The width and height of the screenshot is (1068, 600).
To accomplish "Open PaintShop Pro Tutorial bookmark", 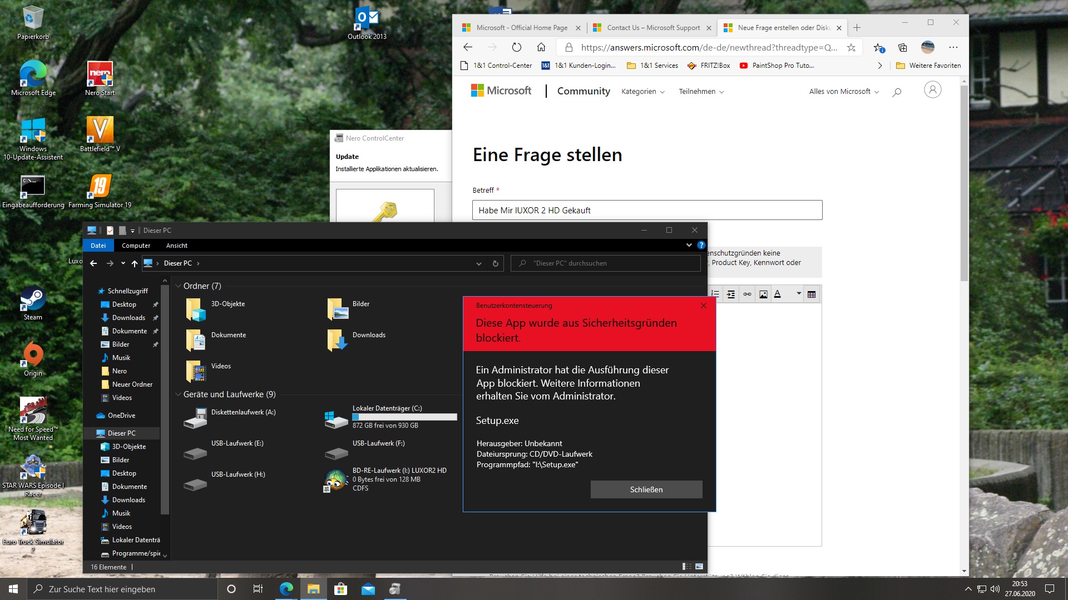I will point(777,66).
